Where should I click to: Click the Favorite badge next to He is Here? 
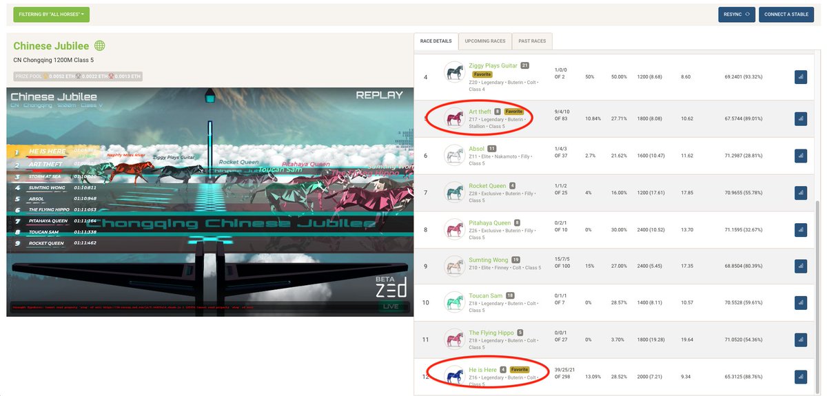(519, 370)
